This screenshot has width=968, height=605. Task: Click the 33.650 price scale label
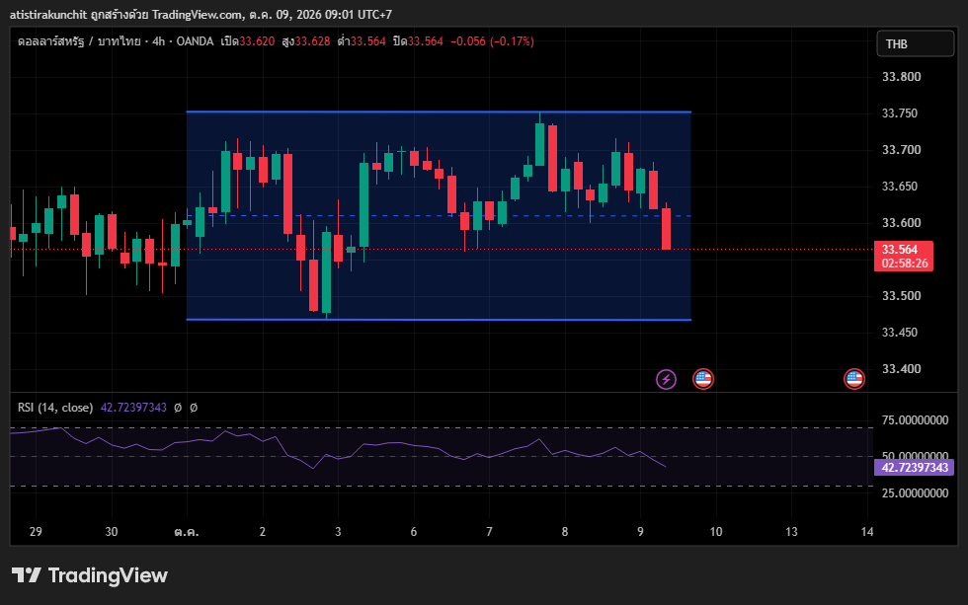pyautogui.click(x=901, y=186)
